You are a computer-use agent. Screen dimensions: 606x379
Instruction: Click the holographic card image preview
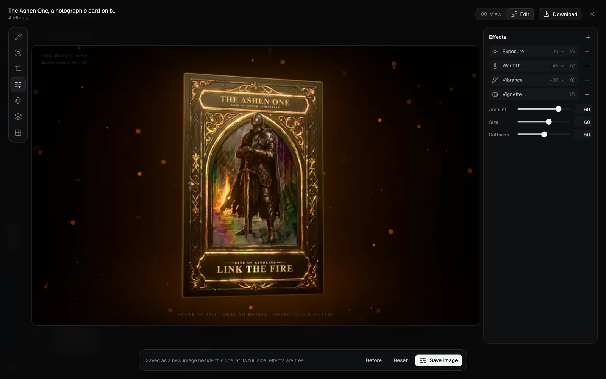coord(255,185)
